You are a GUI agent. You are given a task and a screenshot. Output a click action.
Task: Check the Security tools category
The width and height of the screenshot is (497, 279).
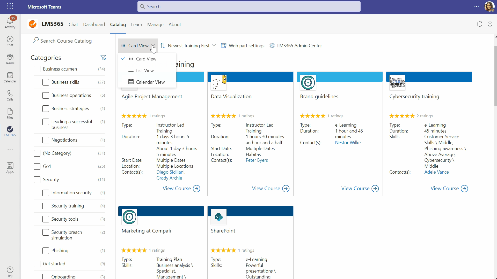point(46,219)
